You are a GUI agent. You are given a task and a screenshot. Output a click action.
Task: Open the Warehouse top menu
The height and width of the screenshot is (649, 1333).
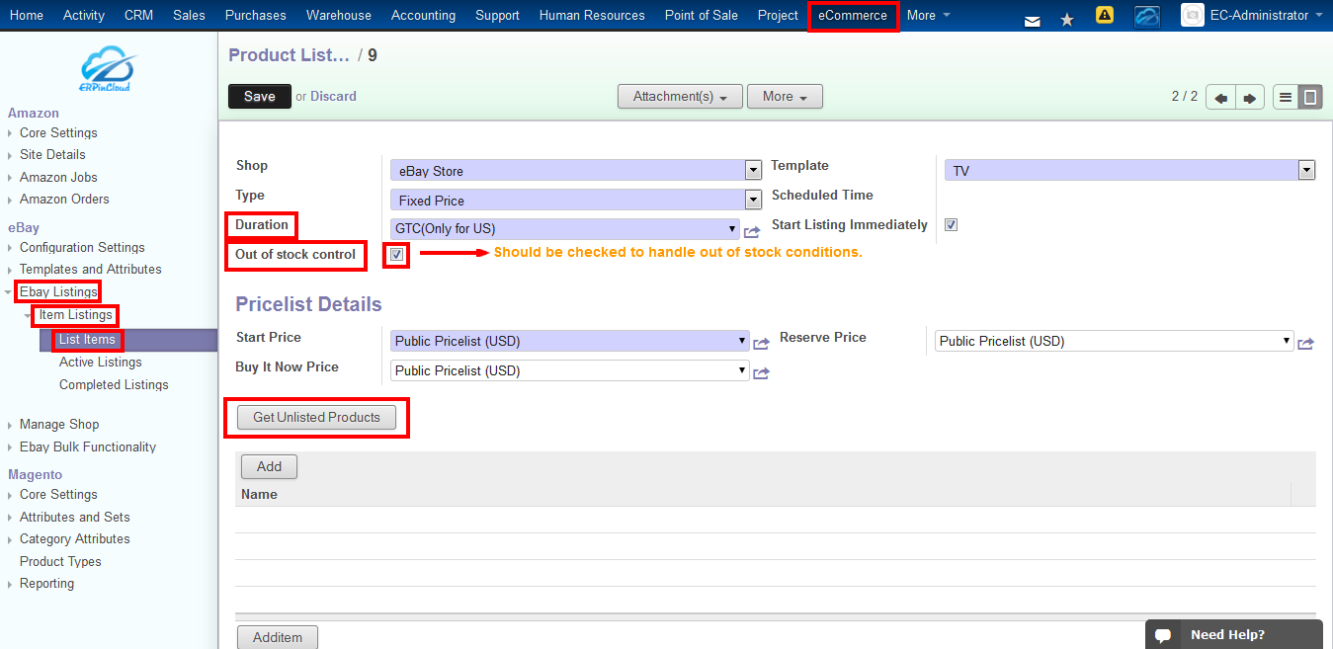pos(339,15)
